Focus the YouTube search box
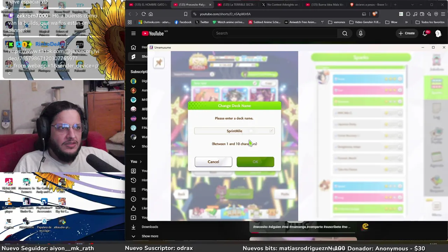Image resolution: width=448 pixels, height=252 pixels. pos(275,33)
